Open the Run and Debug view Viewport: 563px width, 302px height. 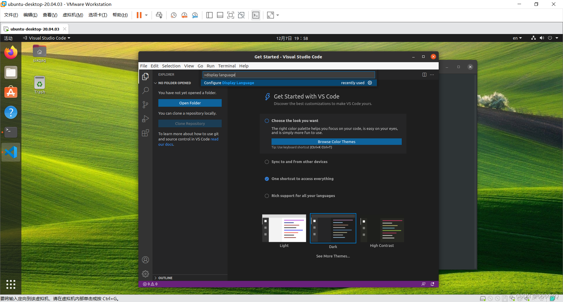(145, 119)
